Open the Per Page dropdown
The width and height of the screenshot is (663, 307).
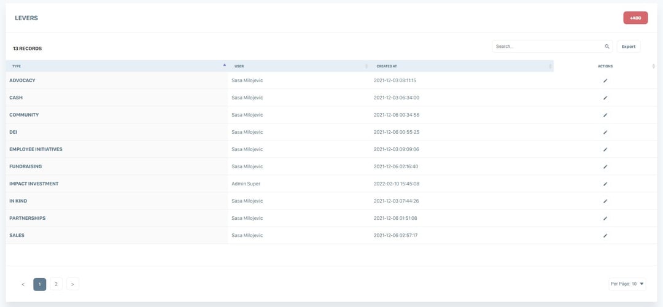pos(627,284)
